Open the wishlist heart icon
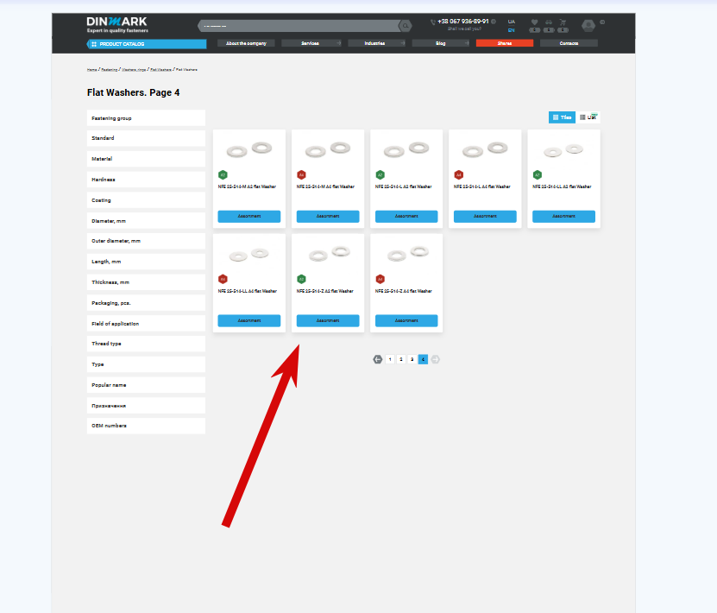This screenshot has height=613, width=717. (534, 22)
